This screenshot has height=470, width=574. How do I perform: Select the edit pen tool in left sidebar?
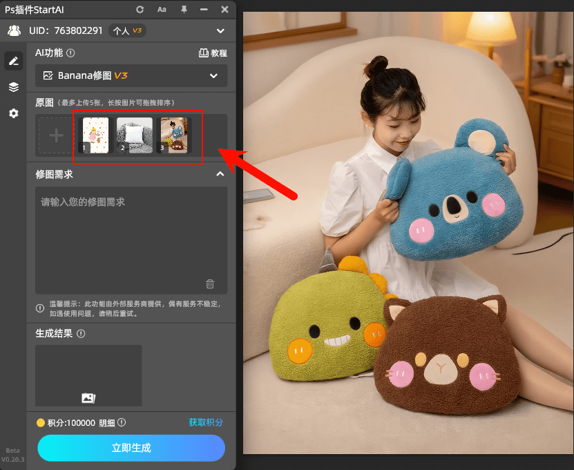point(13,61)
